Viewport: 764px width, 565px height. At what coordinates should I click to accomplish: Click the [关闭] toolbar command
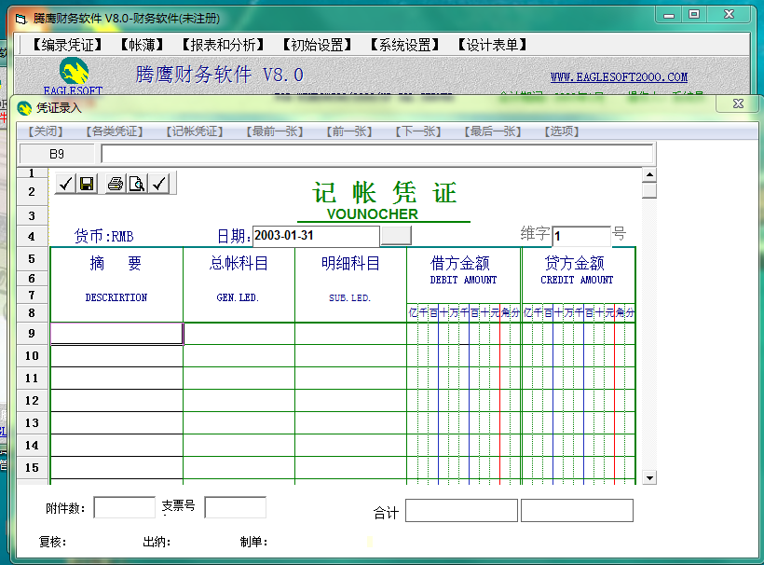click(x=46, y=131)
